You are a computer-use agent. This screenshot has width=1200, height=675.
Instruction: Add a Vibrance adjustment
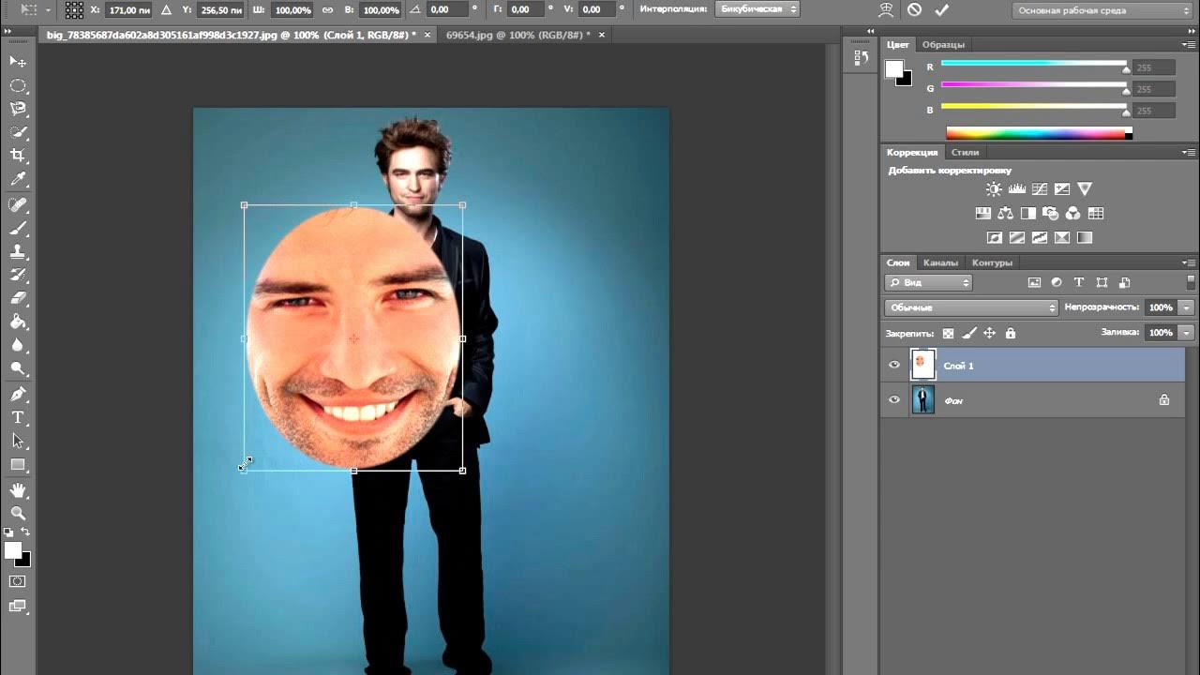(1085, 189)
